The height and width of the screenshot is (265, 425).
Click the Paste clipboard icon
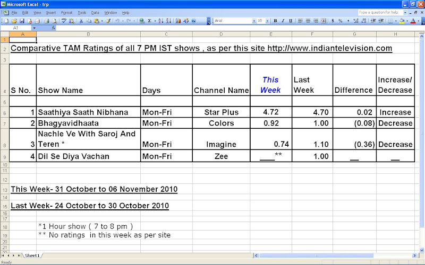click(96, 21)
